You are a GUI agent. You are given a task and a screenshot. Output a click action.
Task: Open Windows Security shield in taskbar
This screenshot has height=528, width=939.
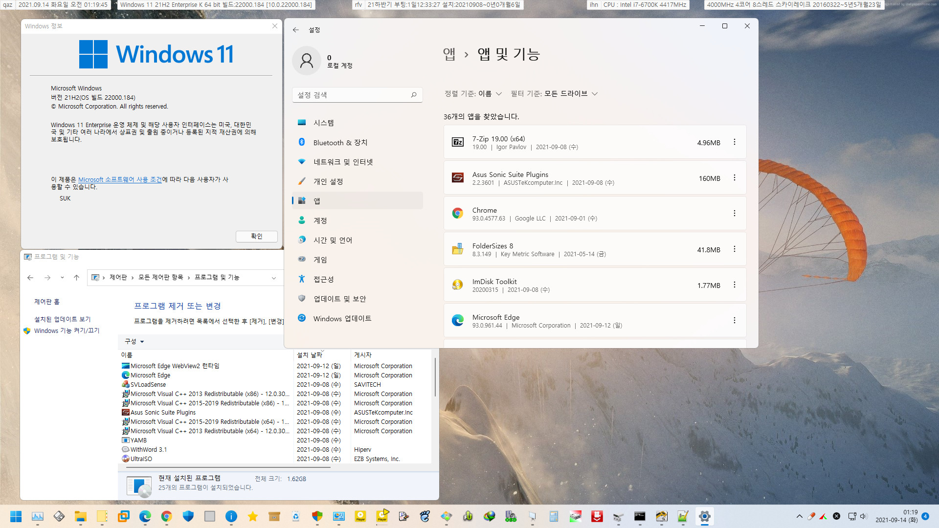coord(188,516)
